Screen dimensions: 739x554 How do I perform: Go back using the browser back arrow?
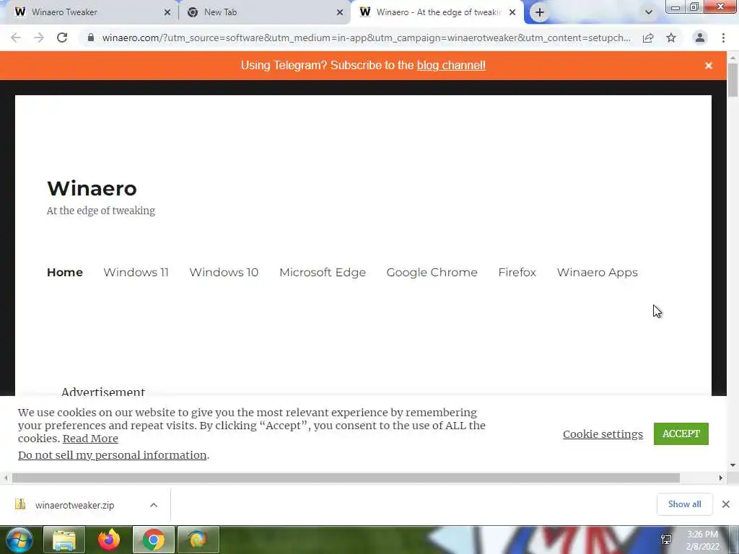(x=16, y=38)
